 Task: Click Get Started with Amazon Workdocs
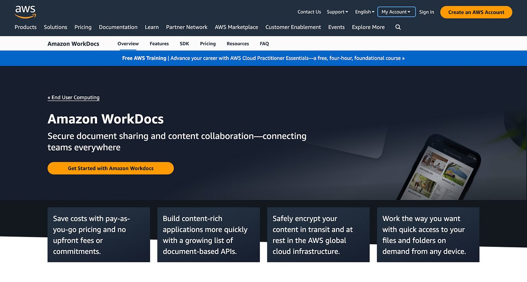[x=110, y=168]
